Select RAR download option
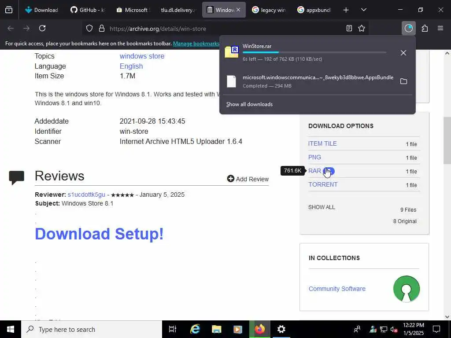The height and width of the screenshot is (338, 451). 314,171
